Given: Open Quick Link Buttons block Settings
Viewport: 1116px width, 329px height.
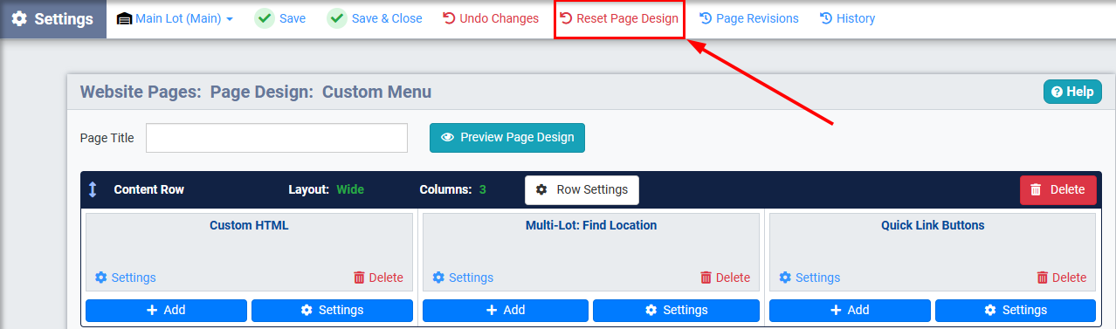Looking at the screenshot, I should pos(809,278).
